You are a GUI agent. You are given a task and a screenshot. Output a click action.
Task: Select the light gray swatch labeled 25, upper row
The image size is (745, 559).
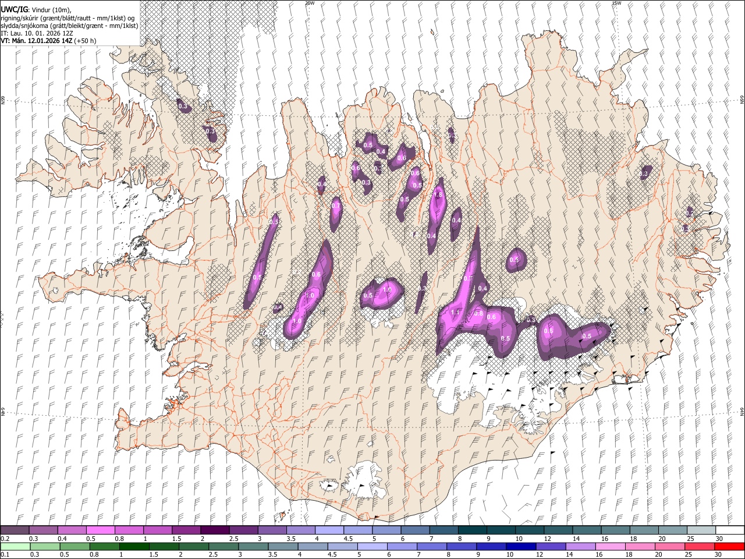pyautogui.click(x=701, y=530)
